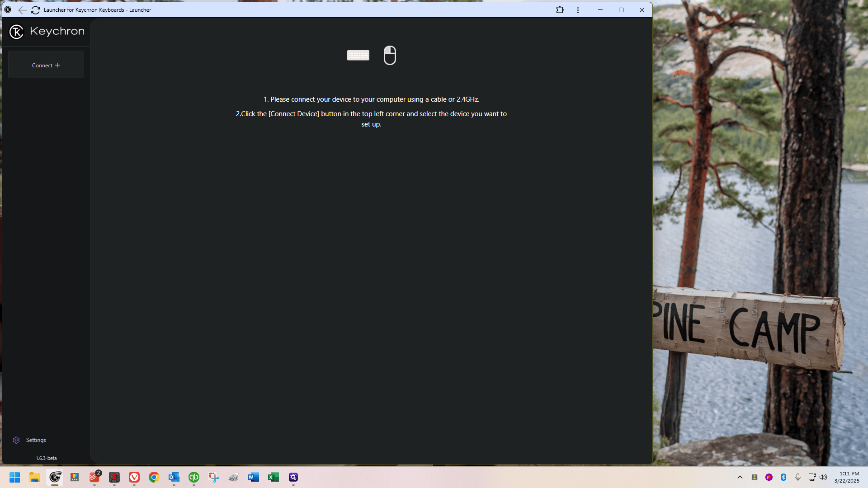Image resolution: width=868 pixels, height=488 pixels.
Task: Open Microsoft Word from the taskbar
Action: (254, 477)
